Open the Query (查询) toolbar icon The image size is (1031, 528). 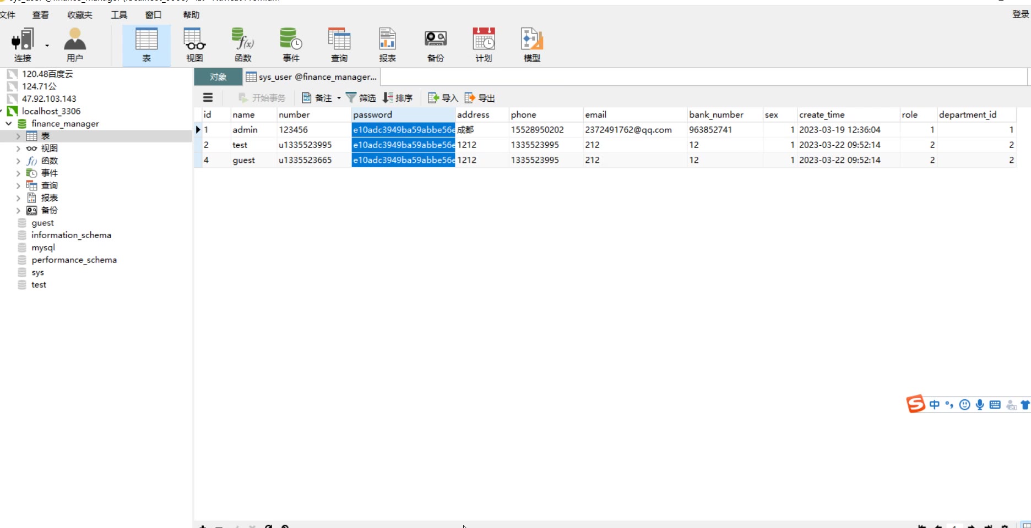click(x=339, y=41)
